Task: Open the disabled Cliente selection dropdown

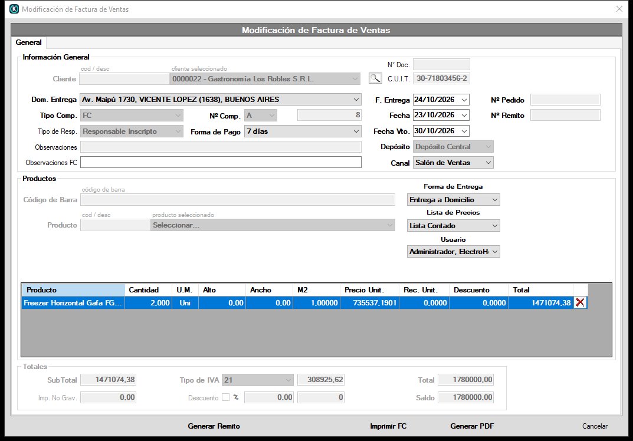Action: pos(355,78)
